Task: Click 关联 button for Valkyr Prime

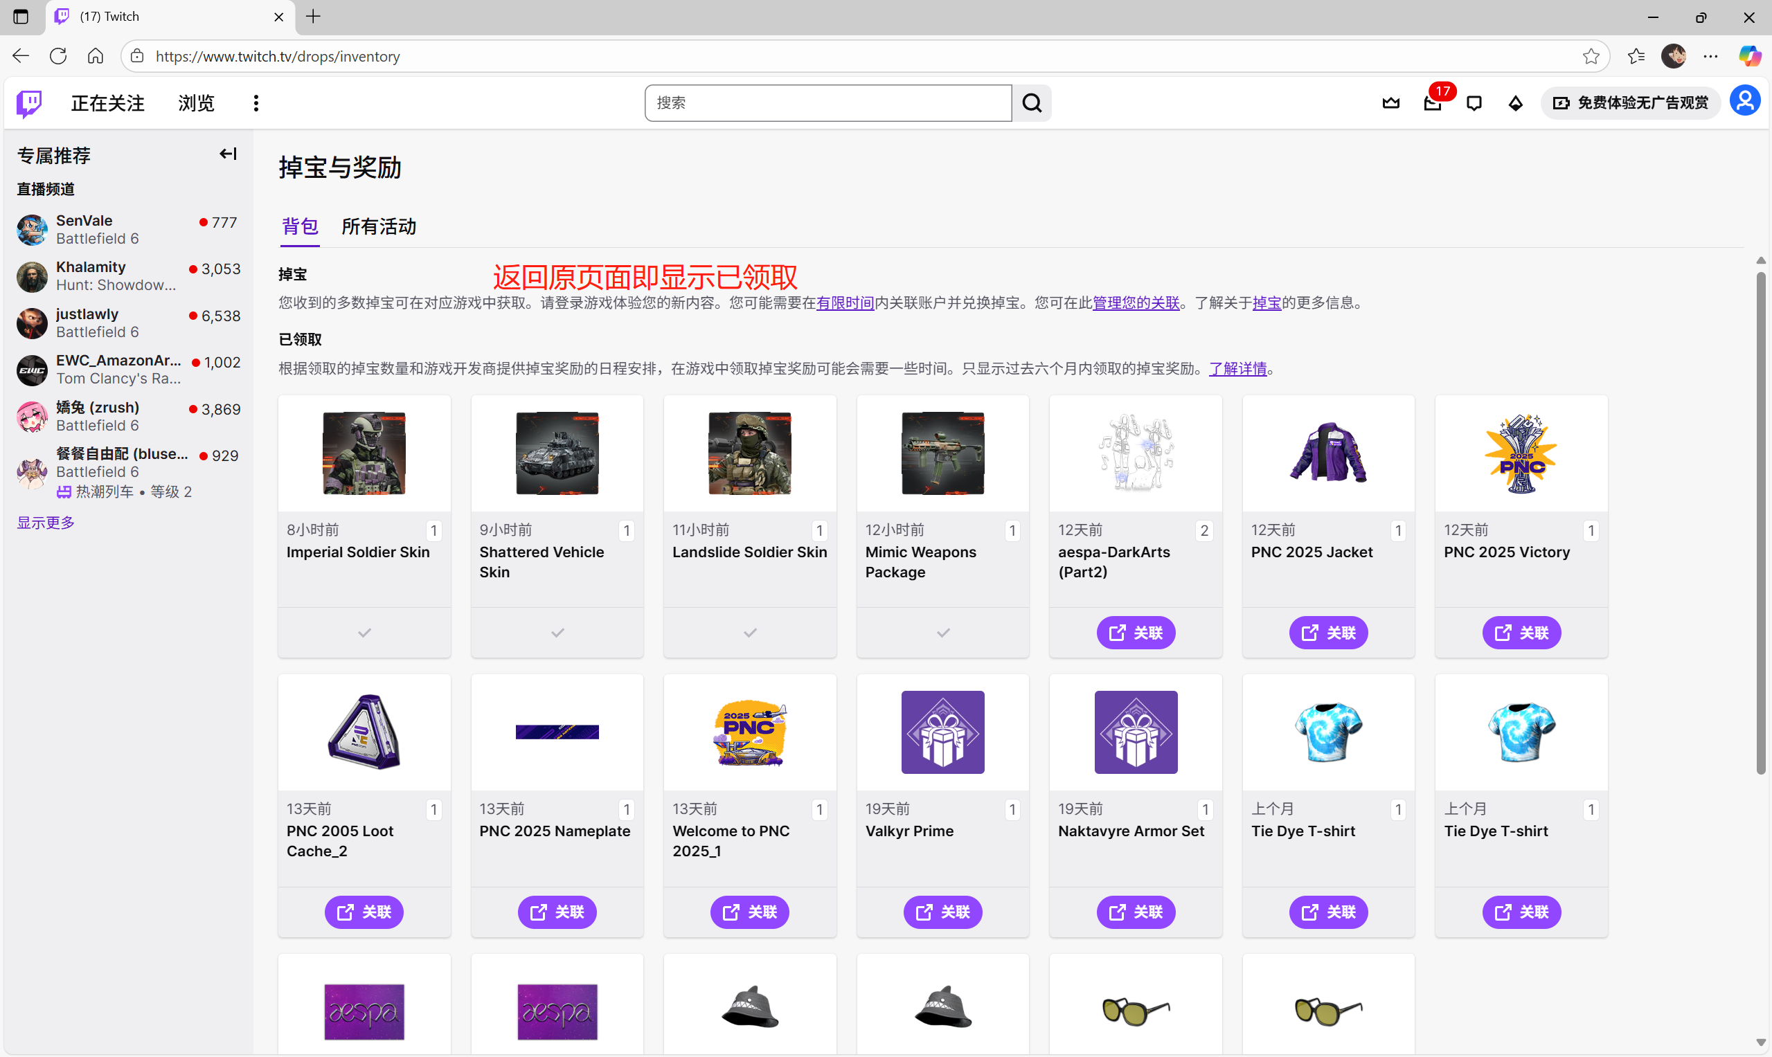Action: click(942, 912)
